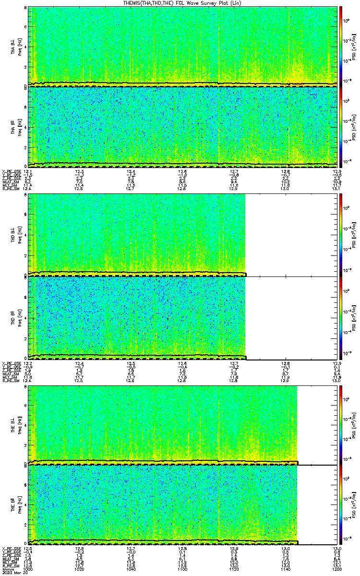
Task: Click the blank no-data area right of the THD panels
Action: click(x=291, y=276)
